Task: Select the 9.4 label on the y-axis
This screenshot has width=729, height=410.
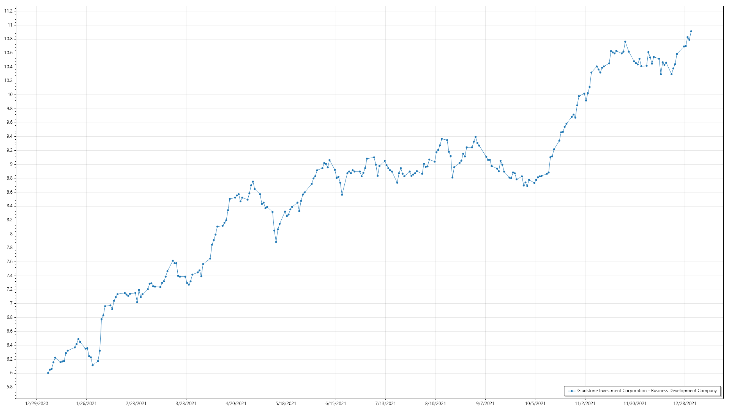Action: [9, 136]
